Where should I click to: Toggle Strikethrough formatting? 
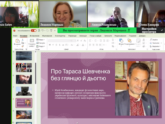(x=63, y=45)
